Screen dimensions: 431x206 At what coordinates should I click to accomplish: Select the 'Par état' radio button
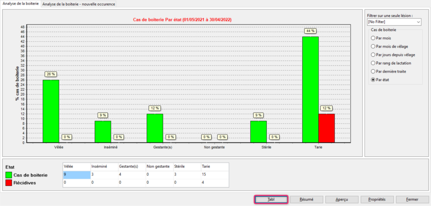tap(372, 80)
